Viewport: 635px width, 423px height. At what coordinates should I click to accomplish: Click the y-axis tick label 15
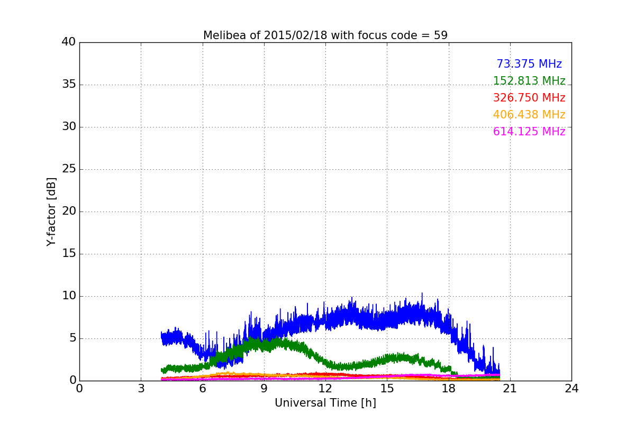pyautogui.click(x=69, y=254)
